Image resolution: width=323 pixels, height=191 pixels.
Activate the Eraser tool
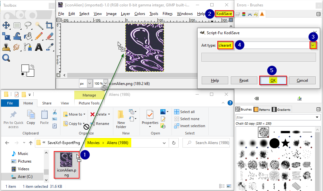point(50,36)
